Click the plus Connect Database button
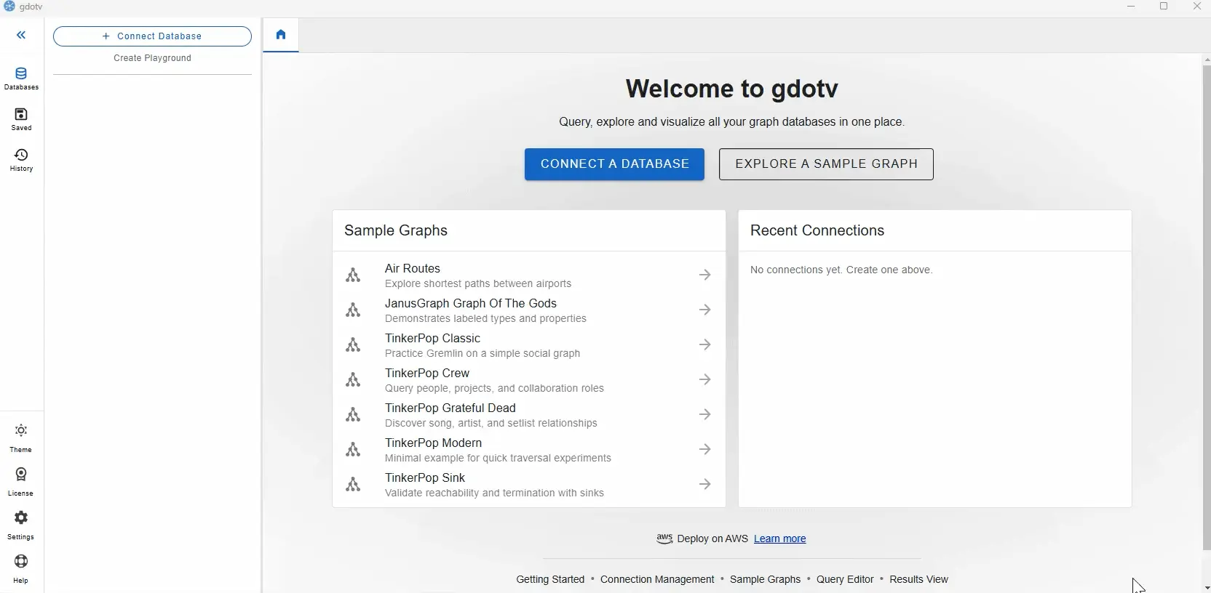This screenshot has width=1211, height=593. [153, 36]
